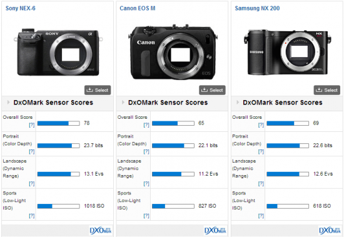Click the Select button under Canon EOS M
This screenshot has width=344, height=237.
coord(212,90)
